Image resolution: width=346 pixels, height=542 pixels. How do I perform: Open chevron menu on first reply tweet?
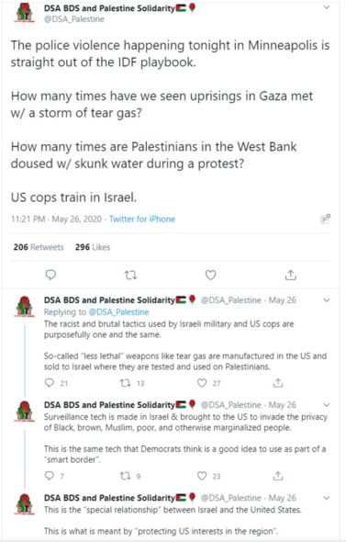(x=327, y=300)
